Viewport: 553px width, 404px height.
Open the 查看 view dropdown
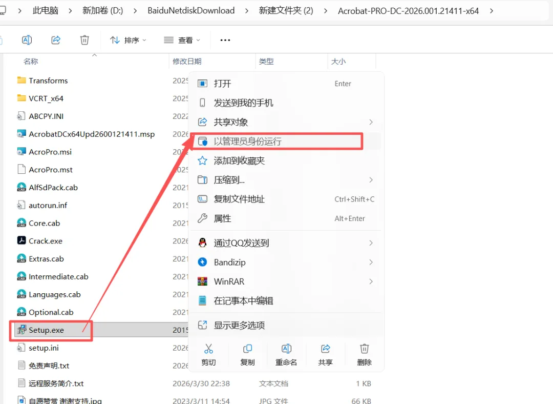pos(182,41)
